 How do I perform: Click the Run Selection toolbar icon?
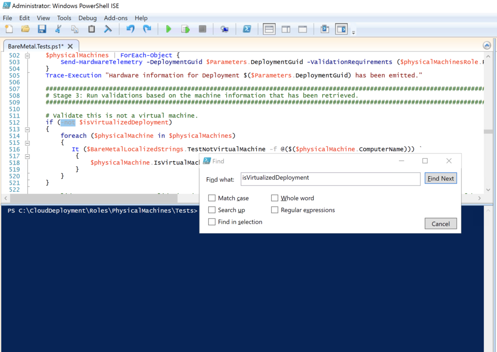pos(185,29)
